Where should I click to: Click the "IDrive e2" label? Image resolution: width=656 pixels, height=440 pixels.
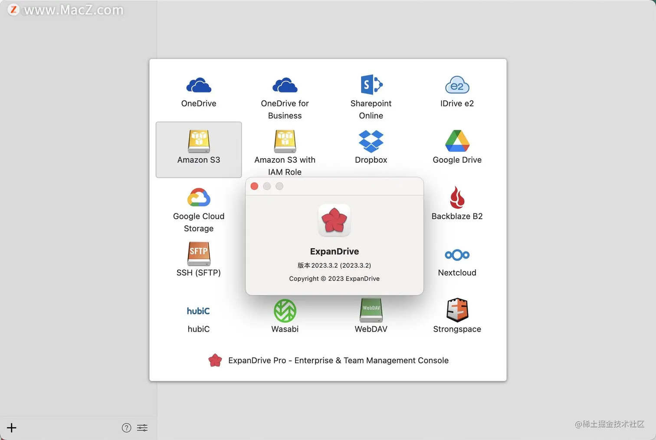click(457, 103)
